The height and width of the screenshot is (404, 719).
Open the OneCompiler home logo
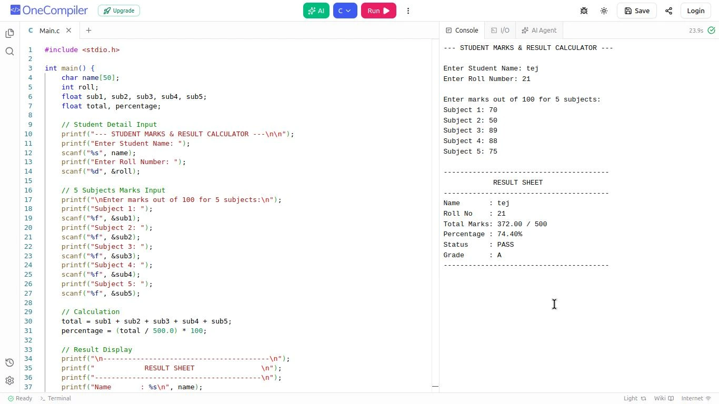[x=49, y=11]
